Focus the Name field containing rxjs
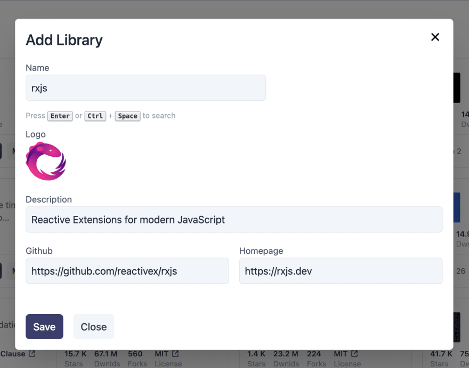This screenshot has height=368, width=469. click(x=145, y=87)
